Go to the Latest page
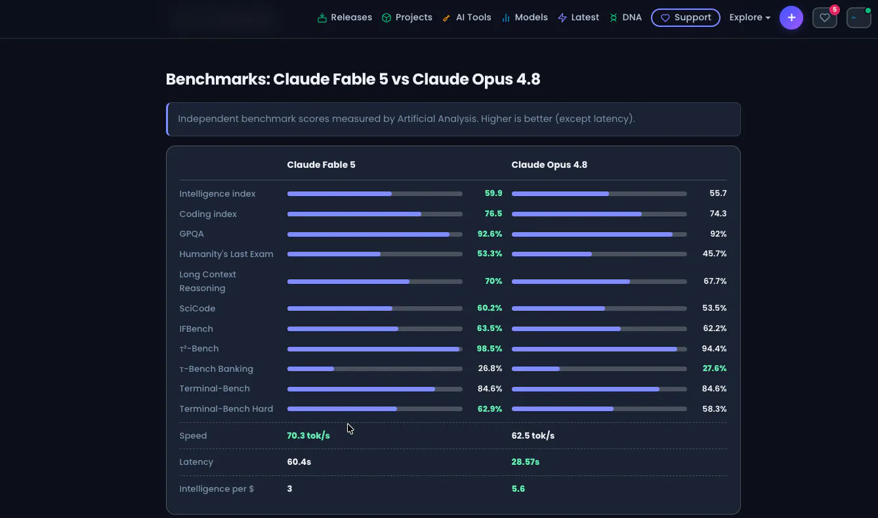Screen dimensions: 878x518 (x=578, y=18)
